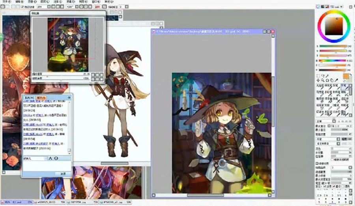Open the emoji smiley picker in chat
Image resolution: width=355 pixels, height=206 pixels.
coord(56,158)
